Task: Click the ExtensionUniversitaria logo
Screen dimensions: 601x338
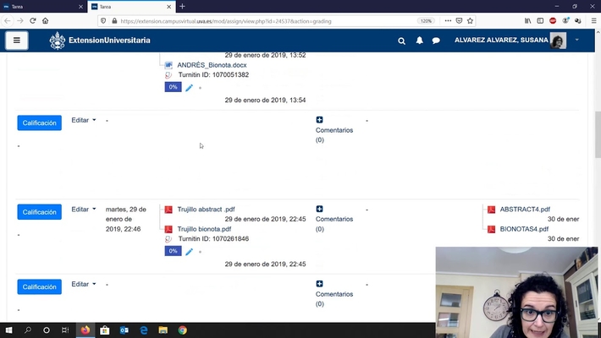Action: tap(100, 41)
